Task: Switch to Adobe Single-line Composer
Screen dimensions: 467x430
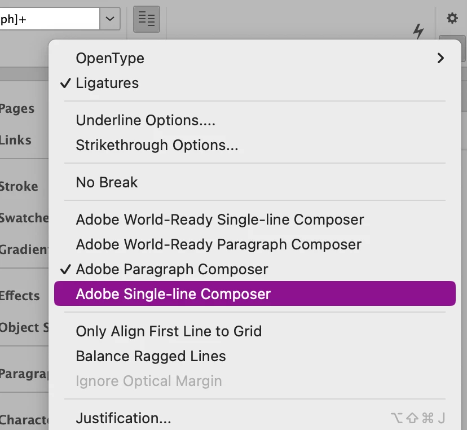Action: [x=173, y=294]
